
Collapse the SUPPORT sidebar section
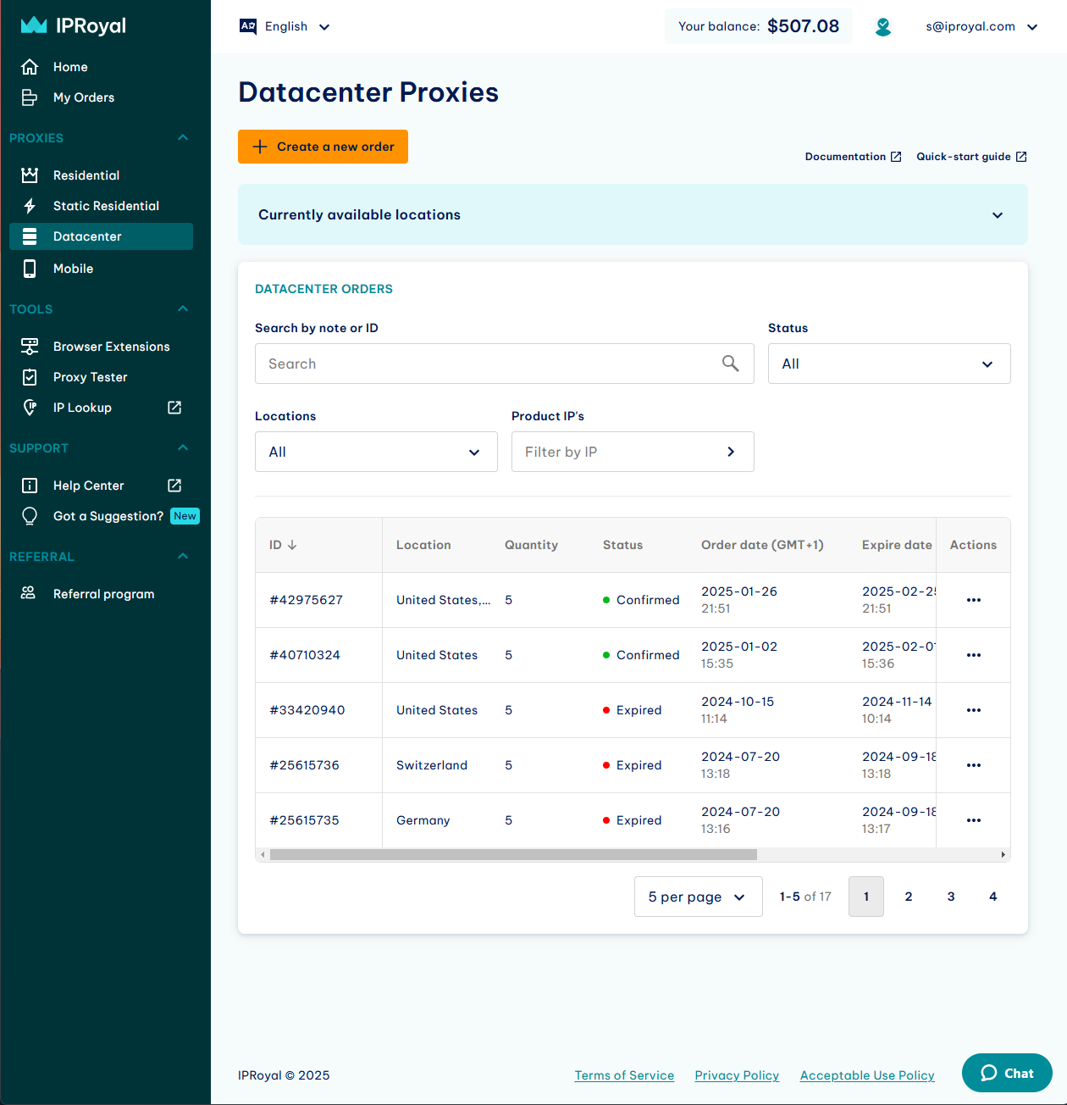183,447
